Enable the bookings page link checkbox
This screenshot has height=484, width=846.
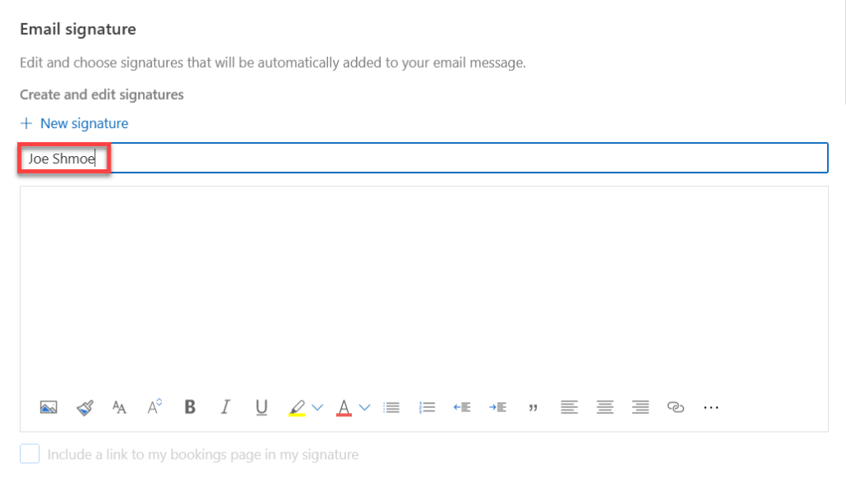[x=29, y=453]
